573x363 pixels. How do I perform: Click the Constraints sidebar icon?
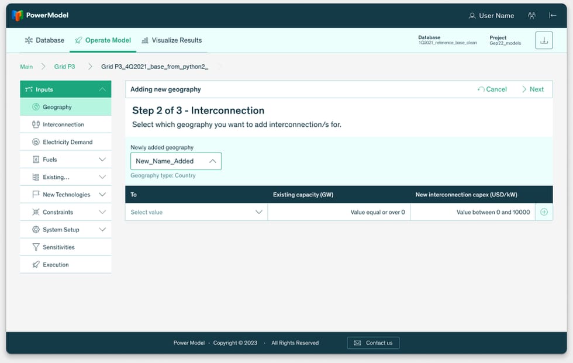pyautogui.click(x=36, y=212)
